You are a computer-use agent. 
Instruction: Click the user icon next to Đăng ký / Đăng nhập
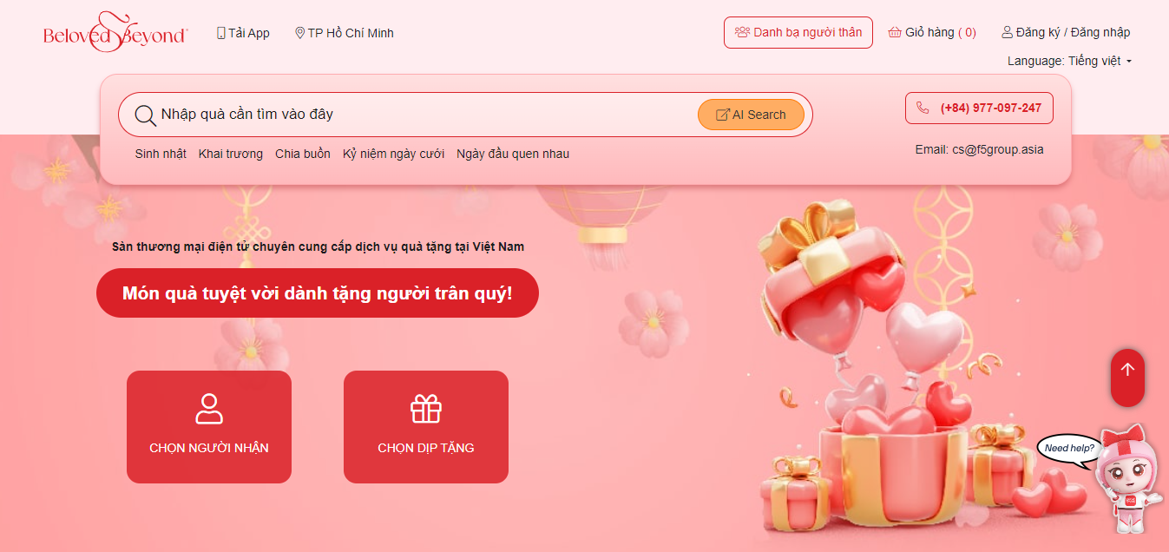tap(1008, 32)
